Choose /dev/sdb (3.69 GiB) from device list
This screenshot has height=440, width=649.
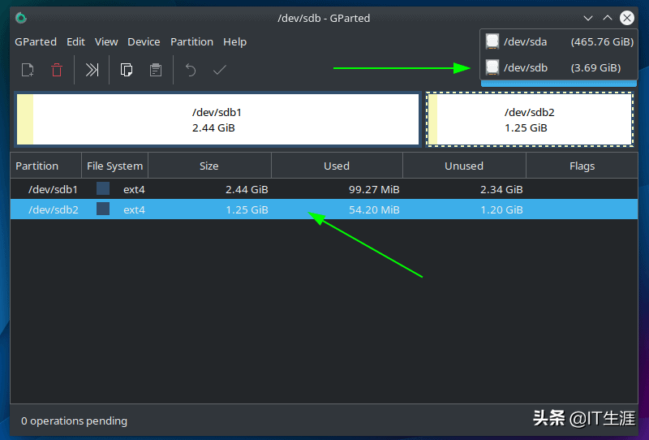click(558, 67)
